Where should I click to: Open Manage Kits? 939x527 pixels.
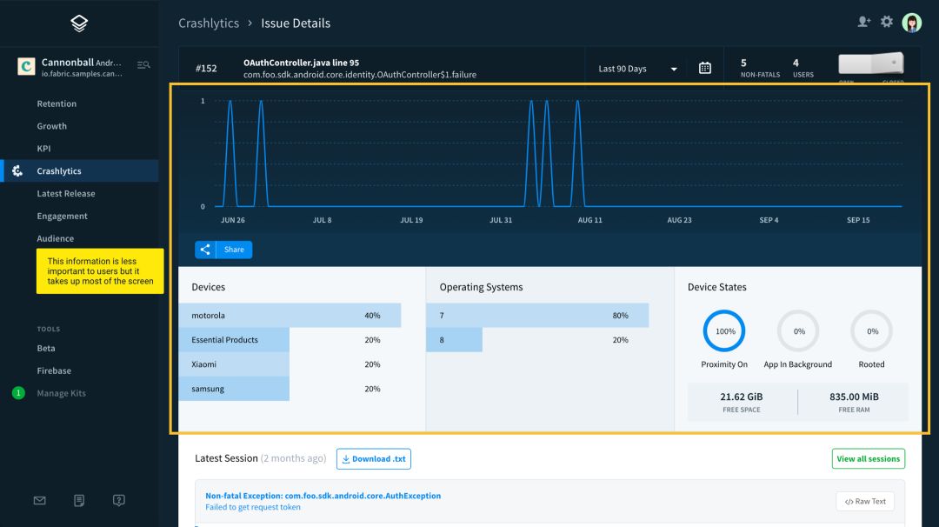(61, 393)
